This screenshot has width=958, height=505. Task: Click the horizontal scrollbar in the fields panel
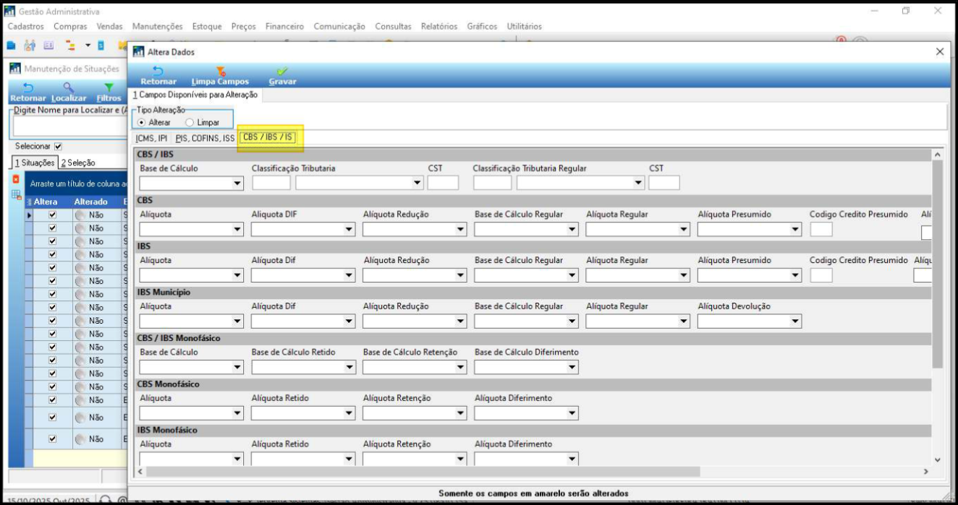coord(420,472)
